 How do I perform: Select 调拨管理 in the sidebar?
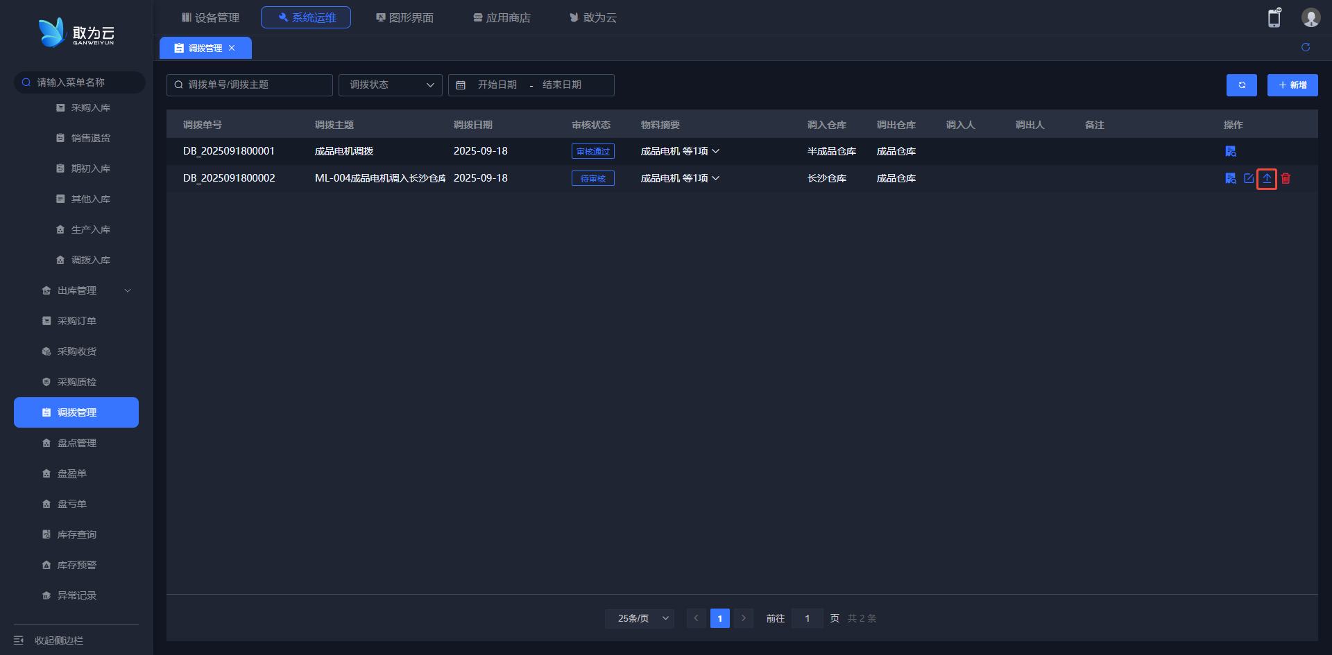coord(76,412)
